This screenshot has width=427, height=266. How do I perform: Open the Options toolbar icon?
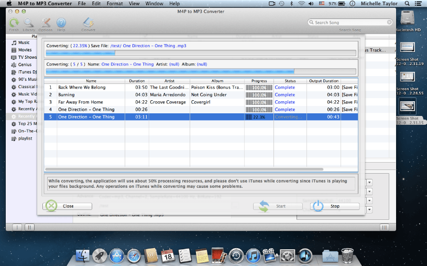45,23
